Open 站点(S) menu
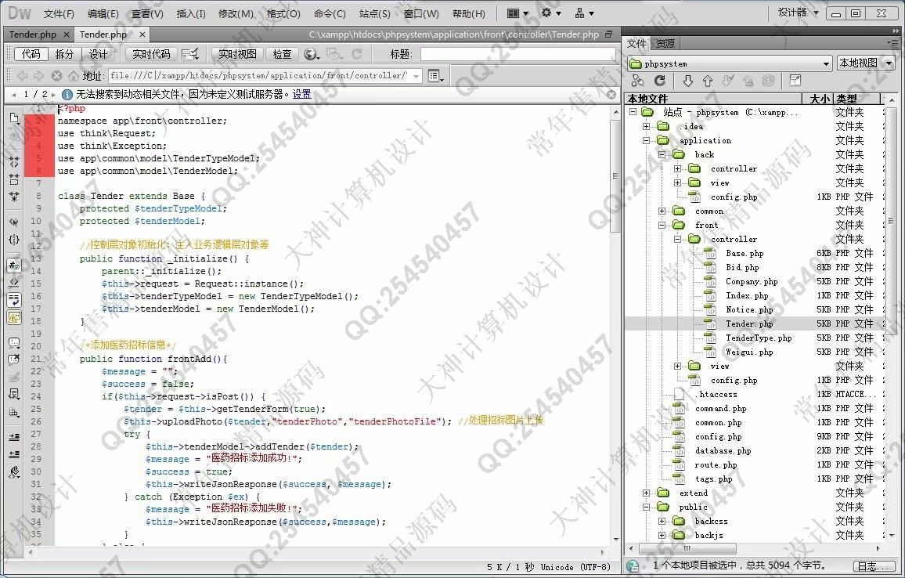 tap(374, 13)
